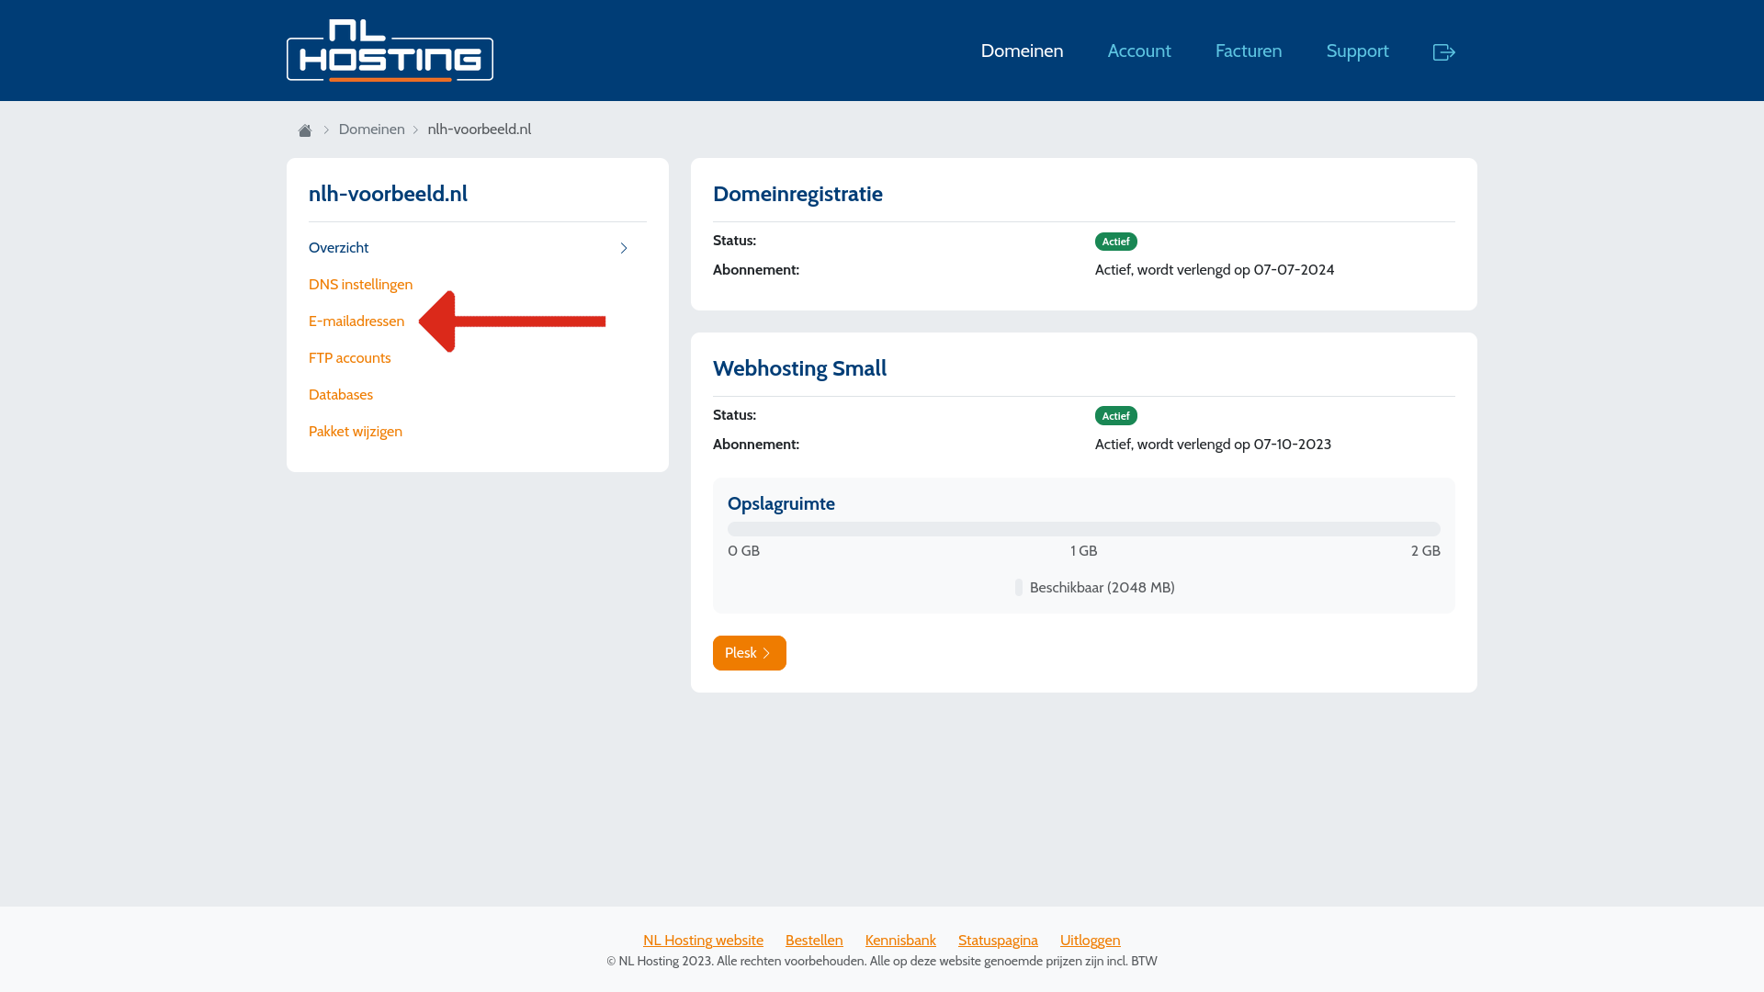The image size is (1764, 992).
Task: Click the FTP accounts sidebar item
Action: pos(349,357)
